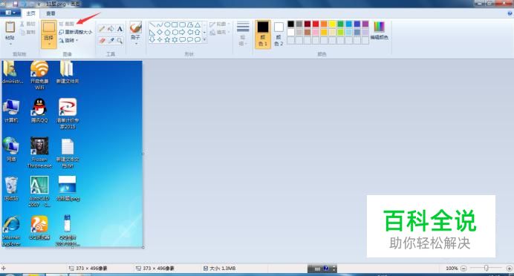Screen dimensions: 514x276
Task: Pick the red color swatch
Action: 316,24
